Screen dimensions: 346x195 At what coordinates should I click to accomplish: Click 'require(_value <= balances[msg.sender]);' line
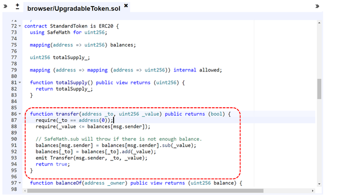coord(93,126)
